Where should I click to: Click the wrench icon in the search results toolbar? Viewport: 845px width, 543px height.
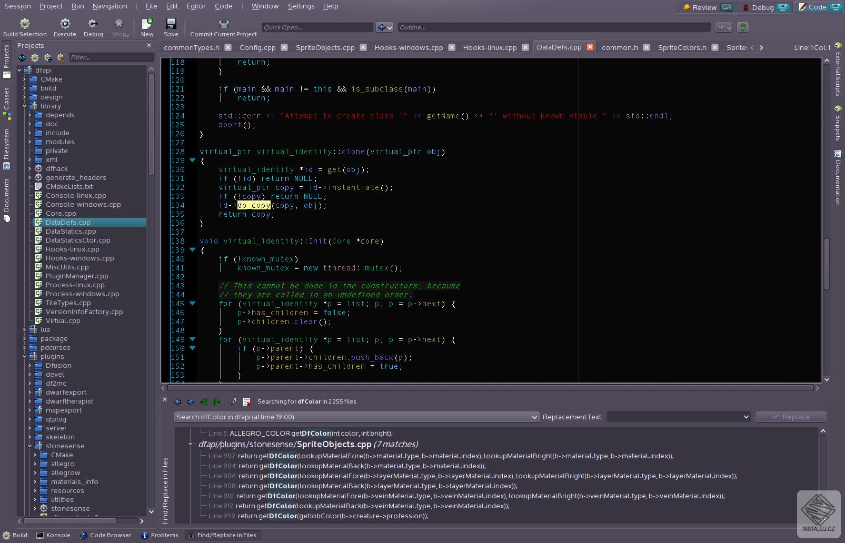[234, 401]
